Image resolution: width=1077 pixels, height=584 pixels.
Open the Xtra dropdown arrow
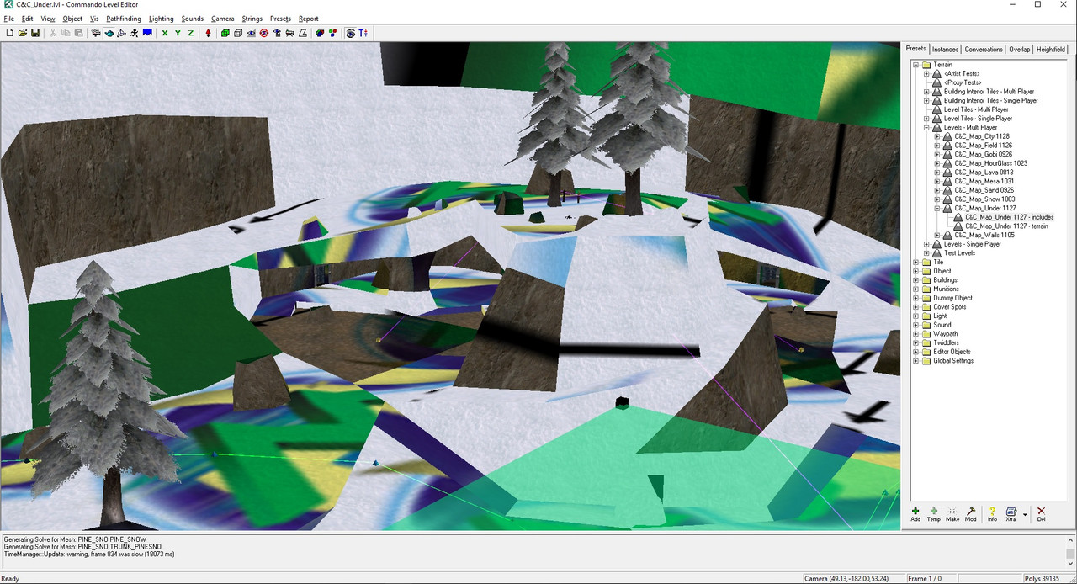click(x=1025, y=514)
